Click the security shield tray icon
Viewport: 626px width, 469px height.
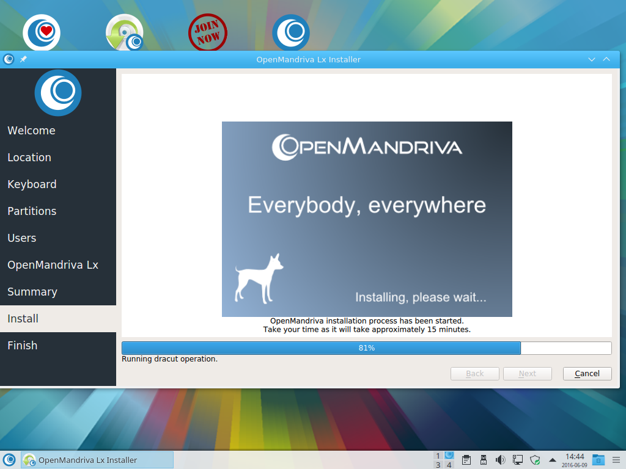pyautogui.click(x=535, y=460)
